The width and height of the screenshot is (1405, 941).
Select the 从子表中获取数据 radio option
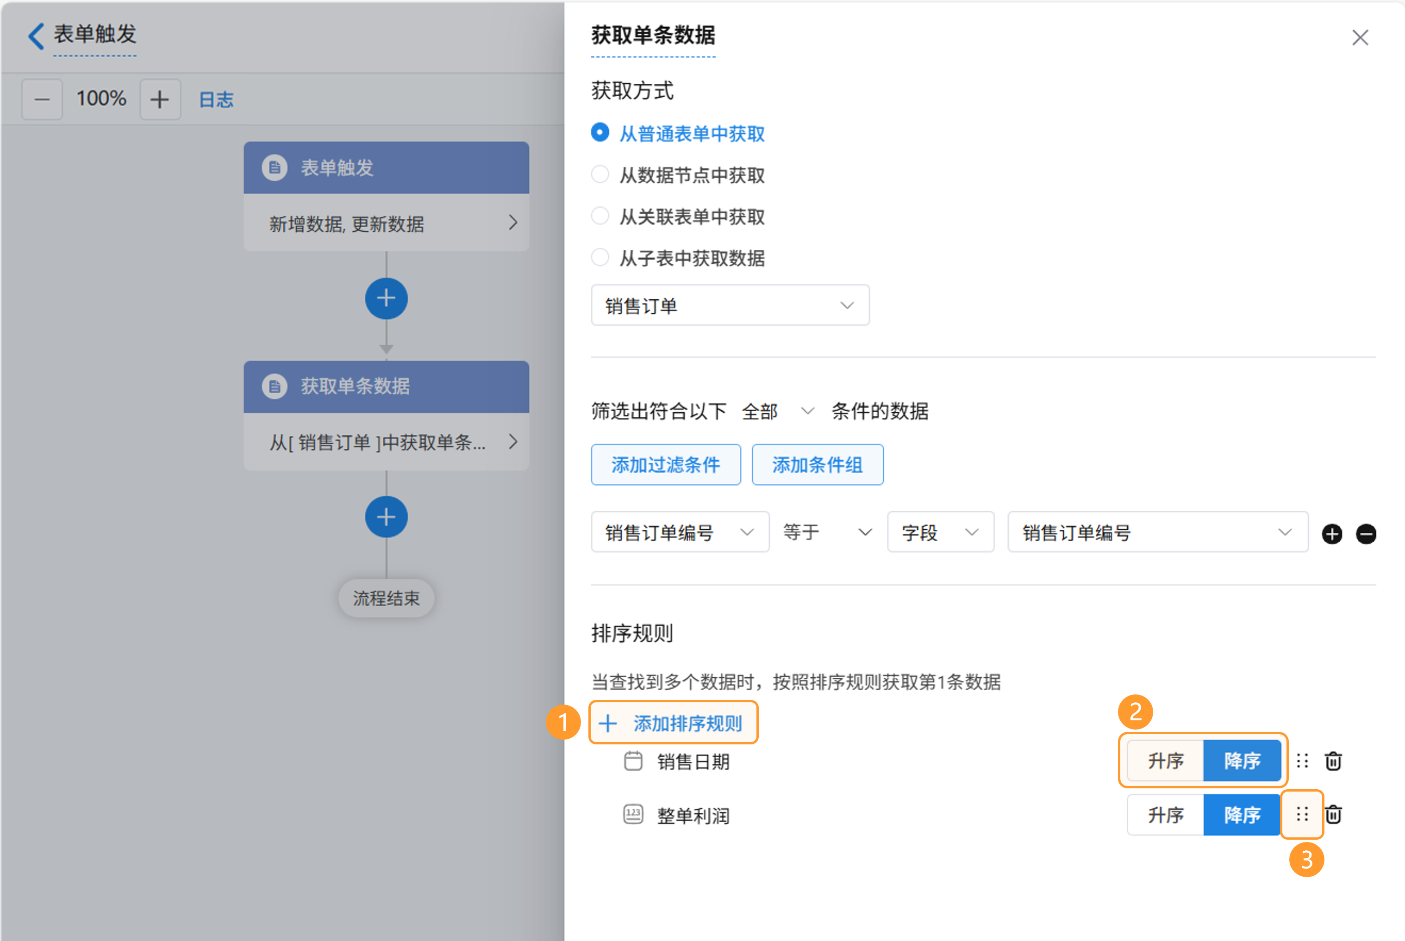(x=600, y=257)
